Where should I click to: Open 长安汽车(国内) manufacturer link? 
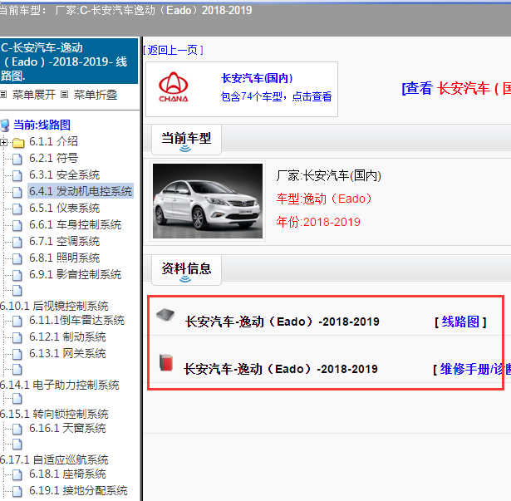[257, 78]
